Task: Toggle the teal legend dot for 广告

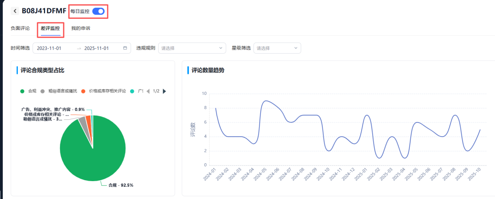Action: 132,91
